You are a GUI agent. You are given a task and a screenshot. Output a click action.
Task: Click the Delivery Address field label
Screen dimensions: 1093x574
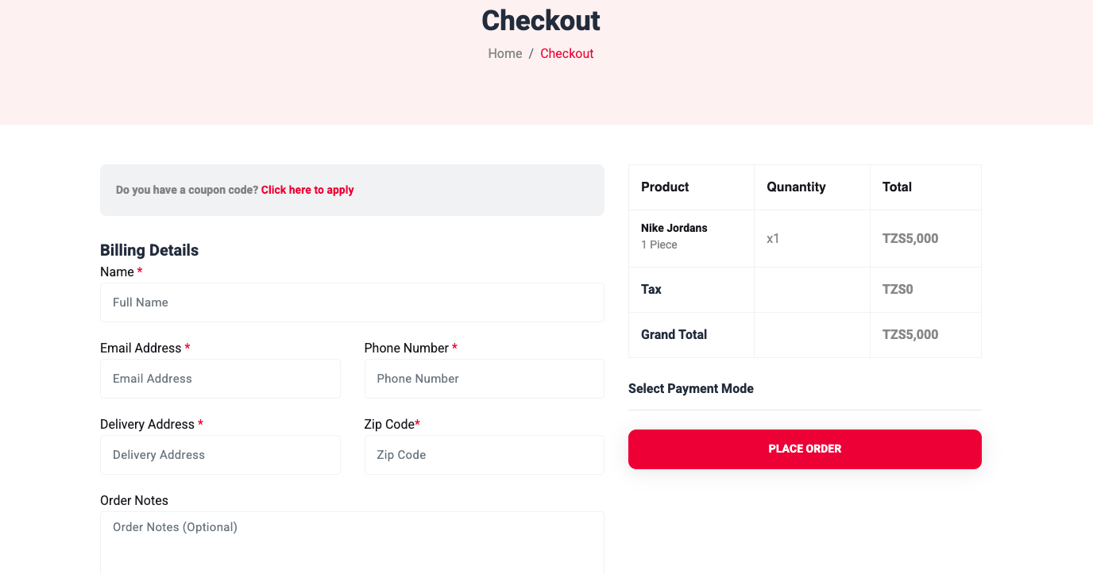click(x=147, y=425)
